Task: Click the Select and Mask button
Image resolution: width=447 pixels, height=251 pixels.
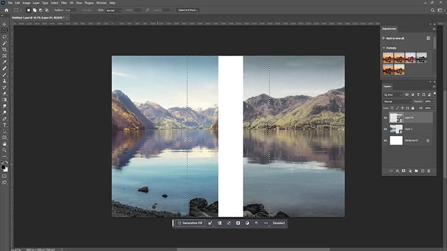Action: [x=188, y=10]
